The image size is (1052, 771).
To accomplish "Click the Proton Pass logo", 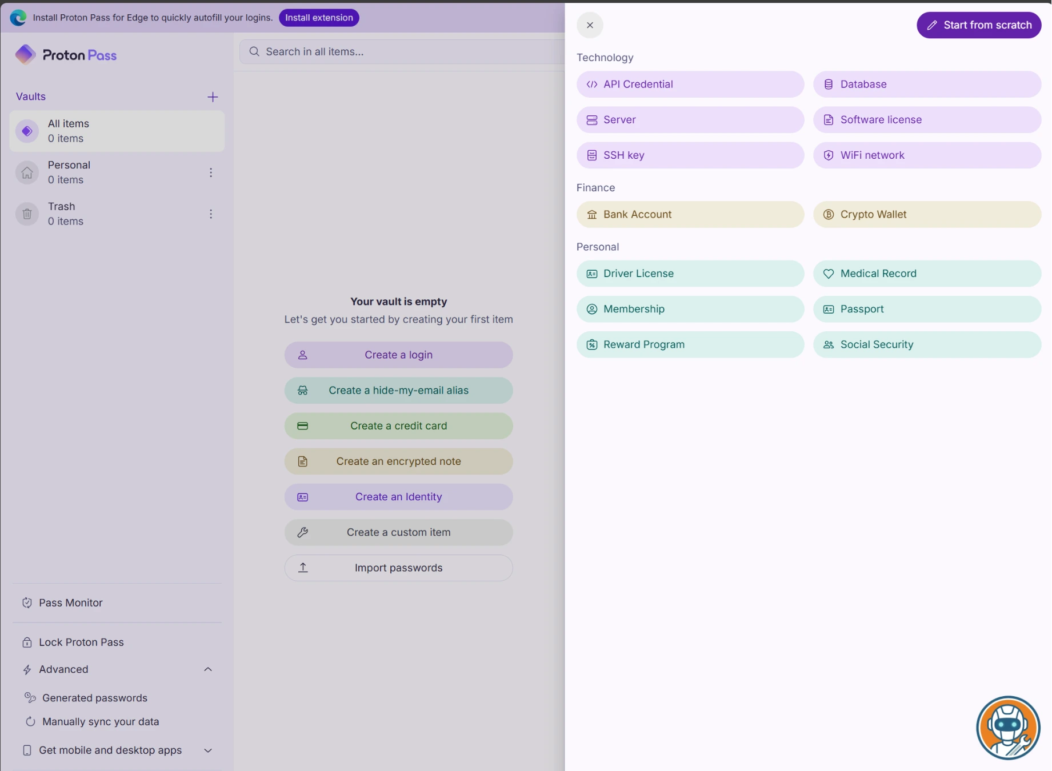I will click(x=66, y=55).
